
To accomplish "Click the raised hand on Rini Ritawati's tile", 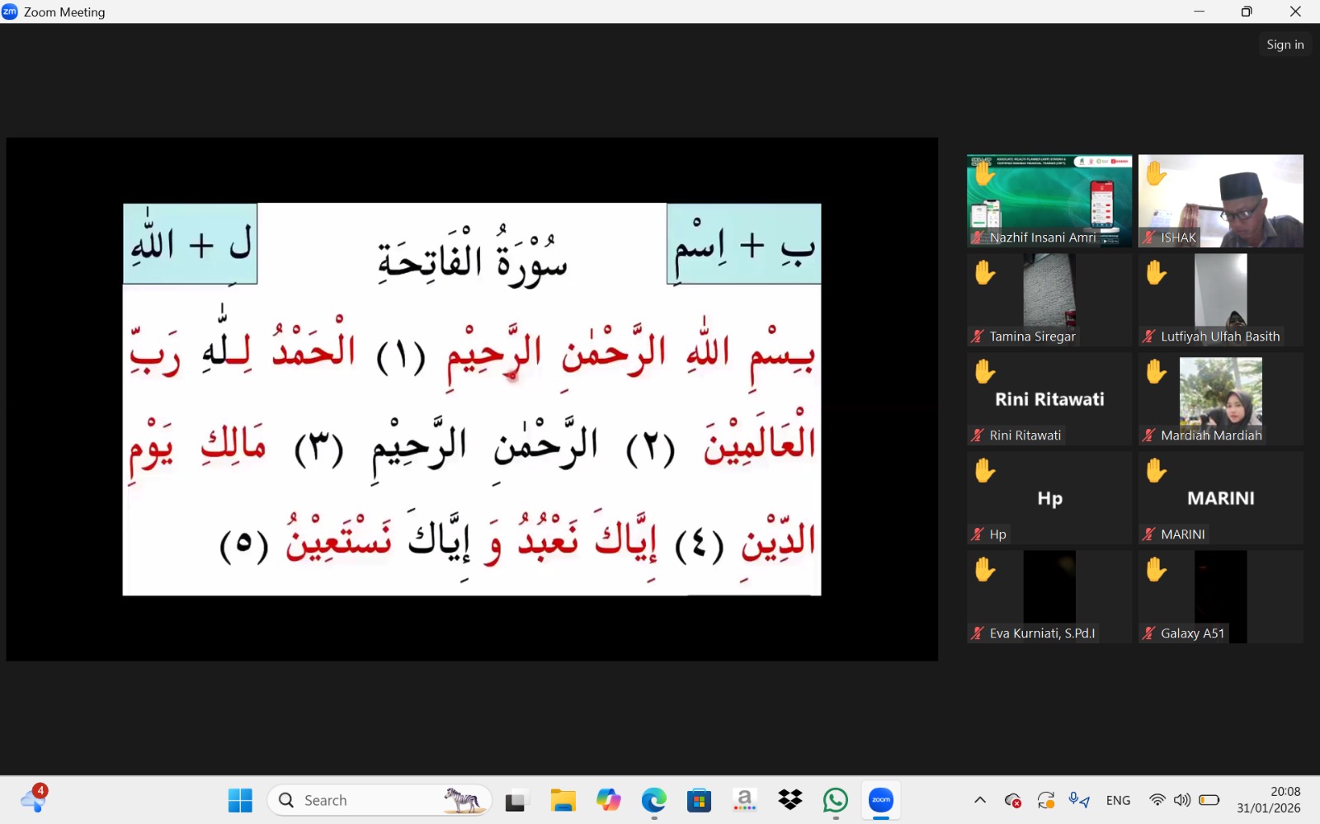I will [985, 372].
